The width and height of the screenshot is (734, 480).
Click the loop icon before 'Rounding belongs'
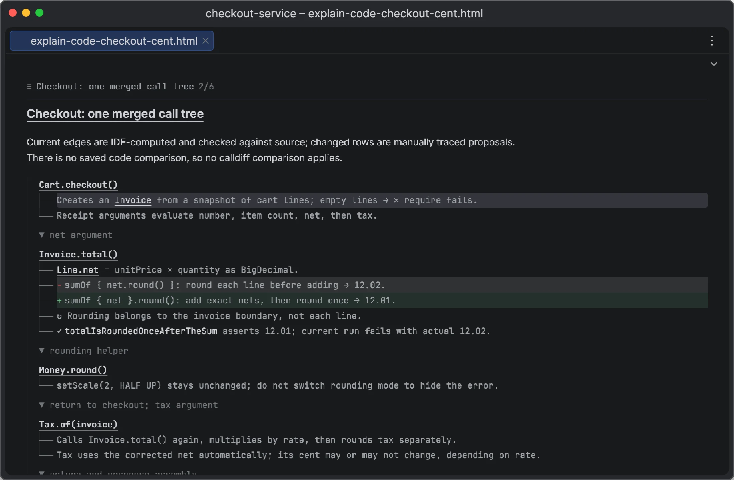[x=59, y=316]
